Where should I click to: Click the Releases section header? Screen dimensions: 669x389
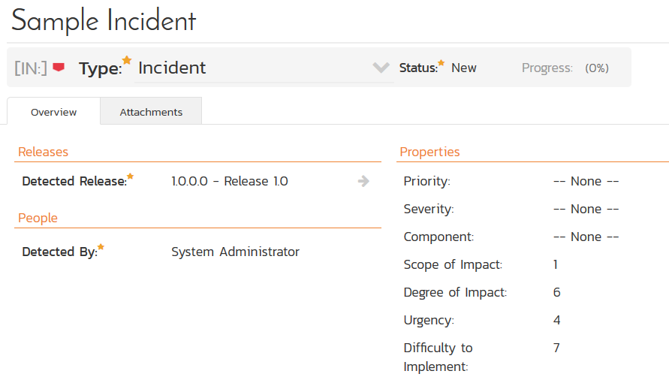(43, 152)
